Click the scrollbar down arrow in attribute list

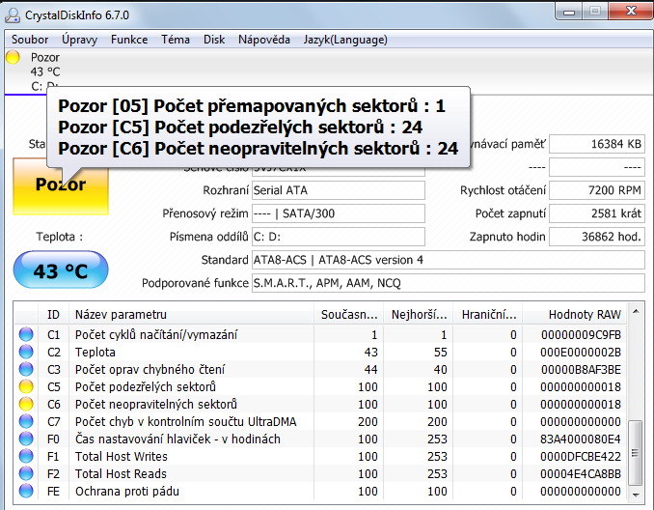636,493
